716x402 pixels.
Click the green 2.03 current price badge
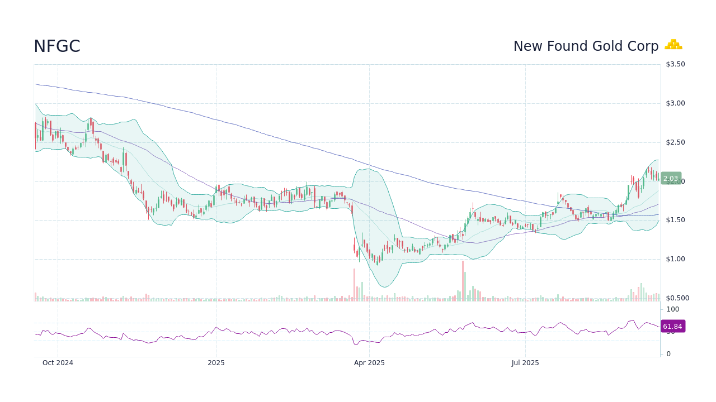coord(671,179)
